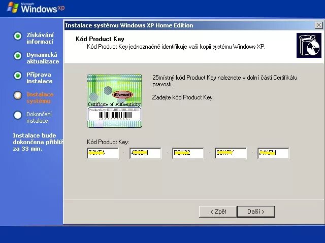Click the dialog title bar text
This screenshot has height=243, width=325.
[129, 25]
